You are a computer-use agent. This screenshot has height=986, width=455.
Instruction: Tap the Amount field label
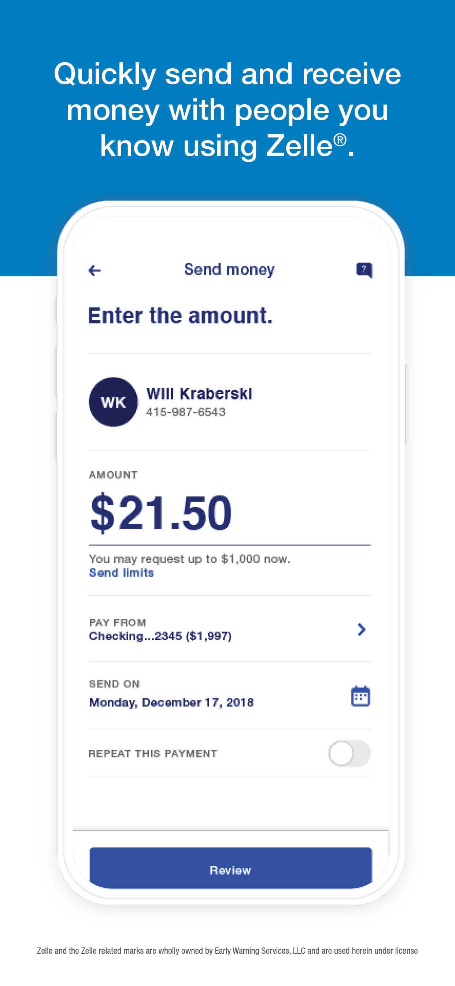point(113,475)
